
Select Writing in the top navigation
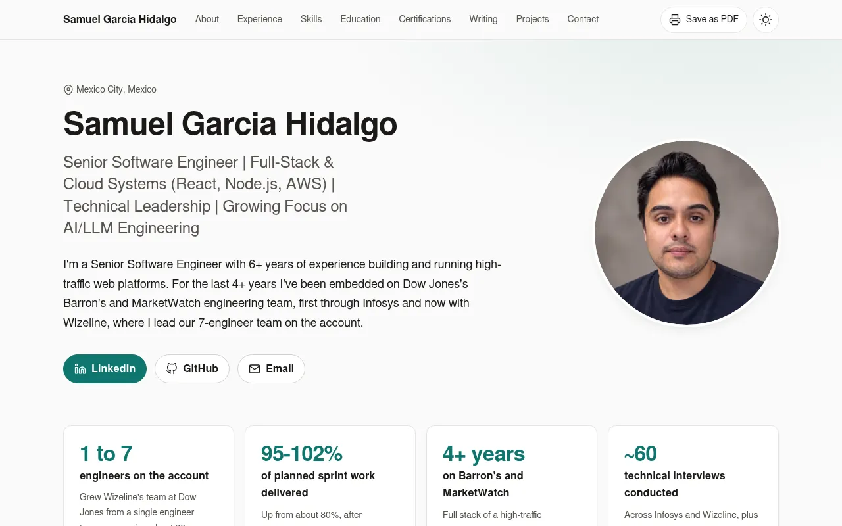coord(483,19)
